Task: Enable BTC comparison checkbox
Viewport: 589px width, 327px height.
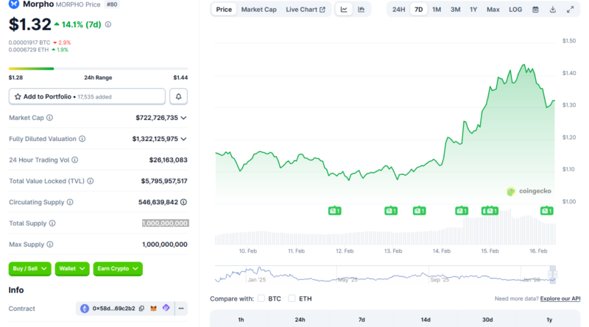Action: (261, 298)
